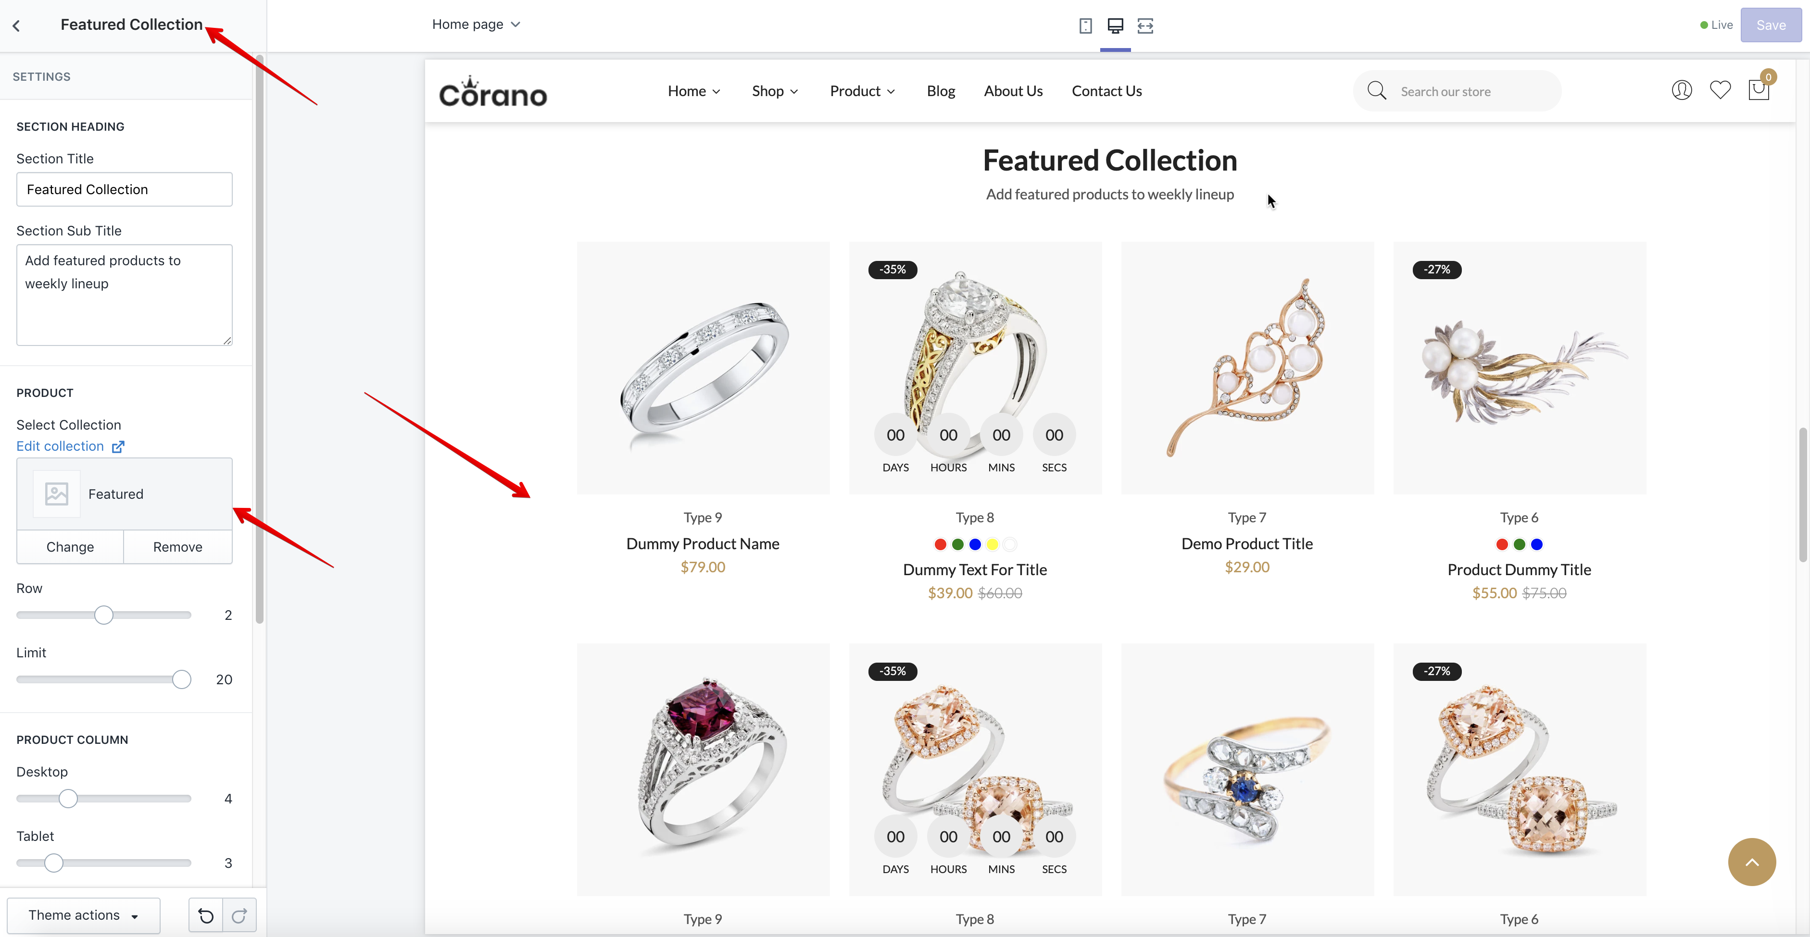
Task: Click the back arrow in settings panel
Action: pyautogui.click(x=16, y=26)
